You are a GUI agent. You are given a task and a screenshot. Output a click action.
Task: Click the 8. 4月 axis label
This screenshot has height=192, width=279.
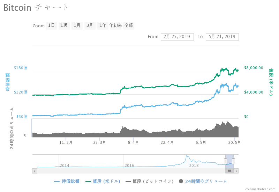133,142
